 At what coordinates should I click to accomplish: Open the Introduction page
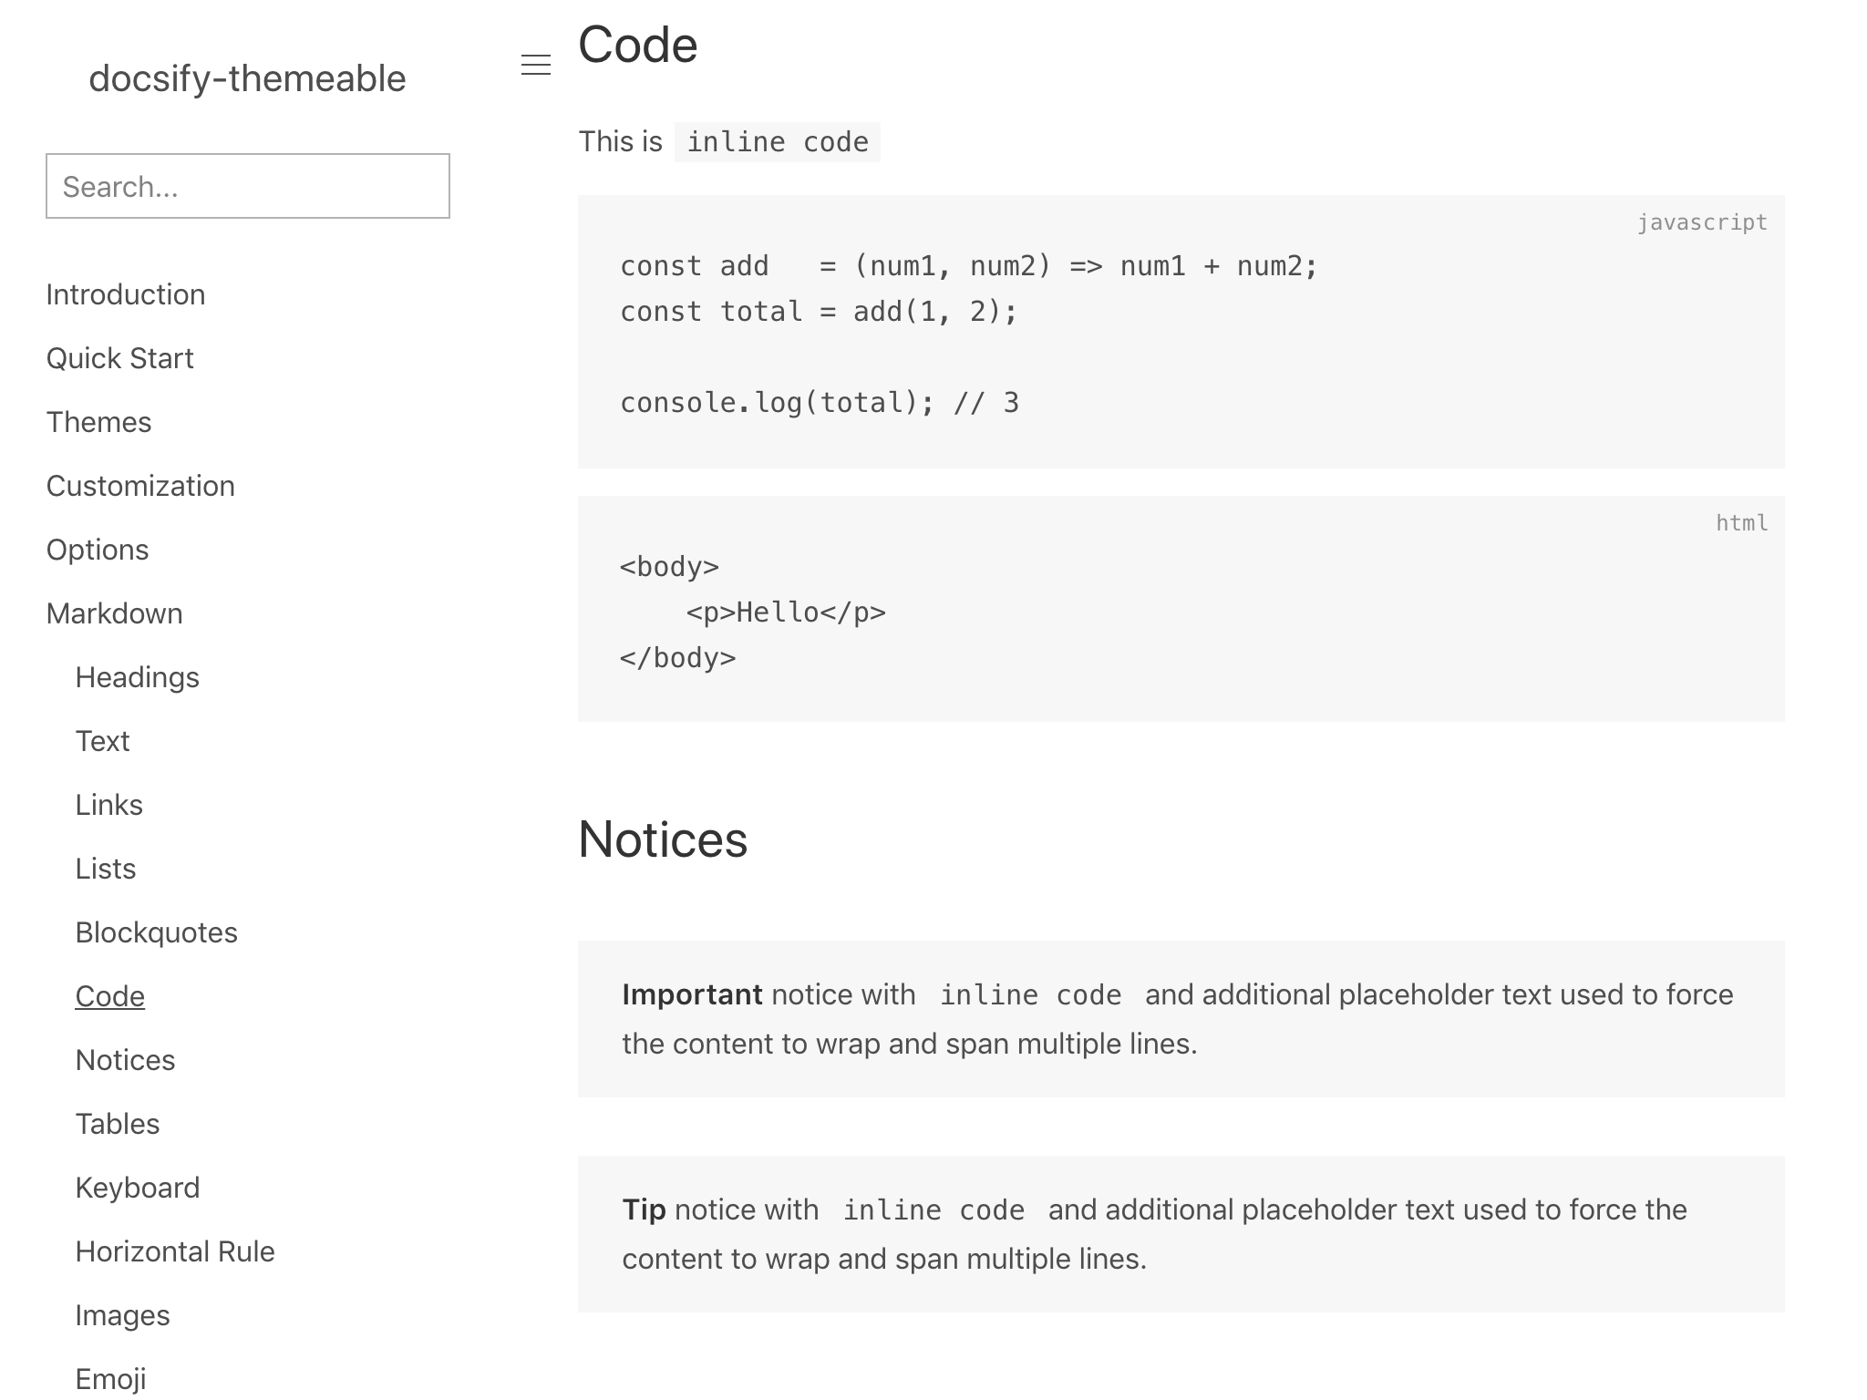[126, 293]
